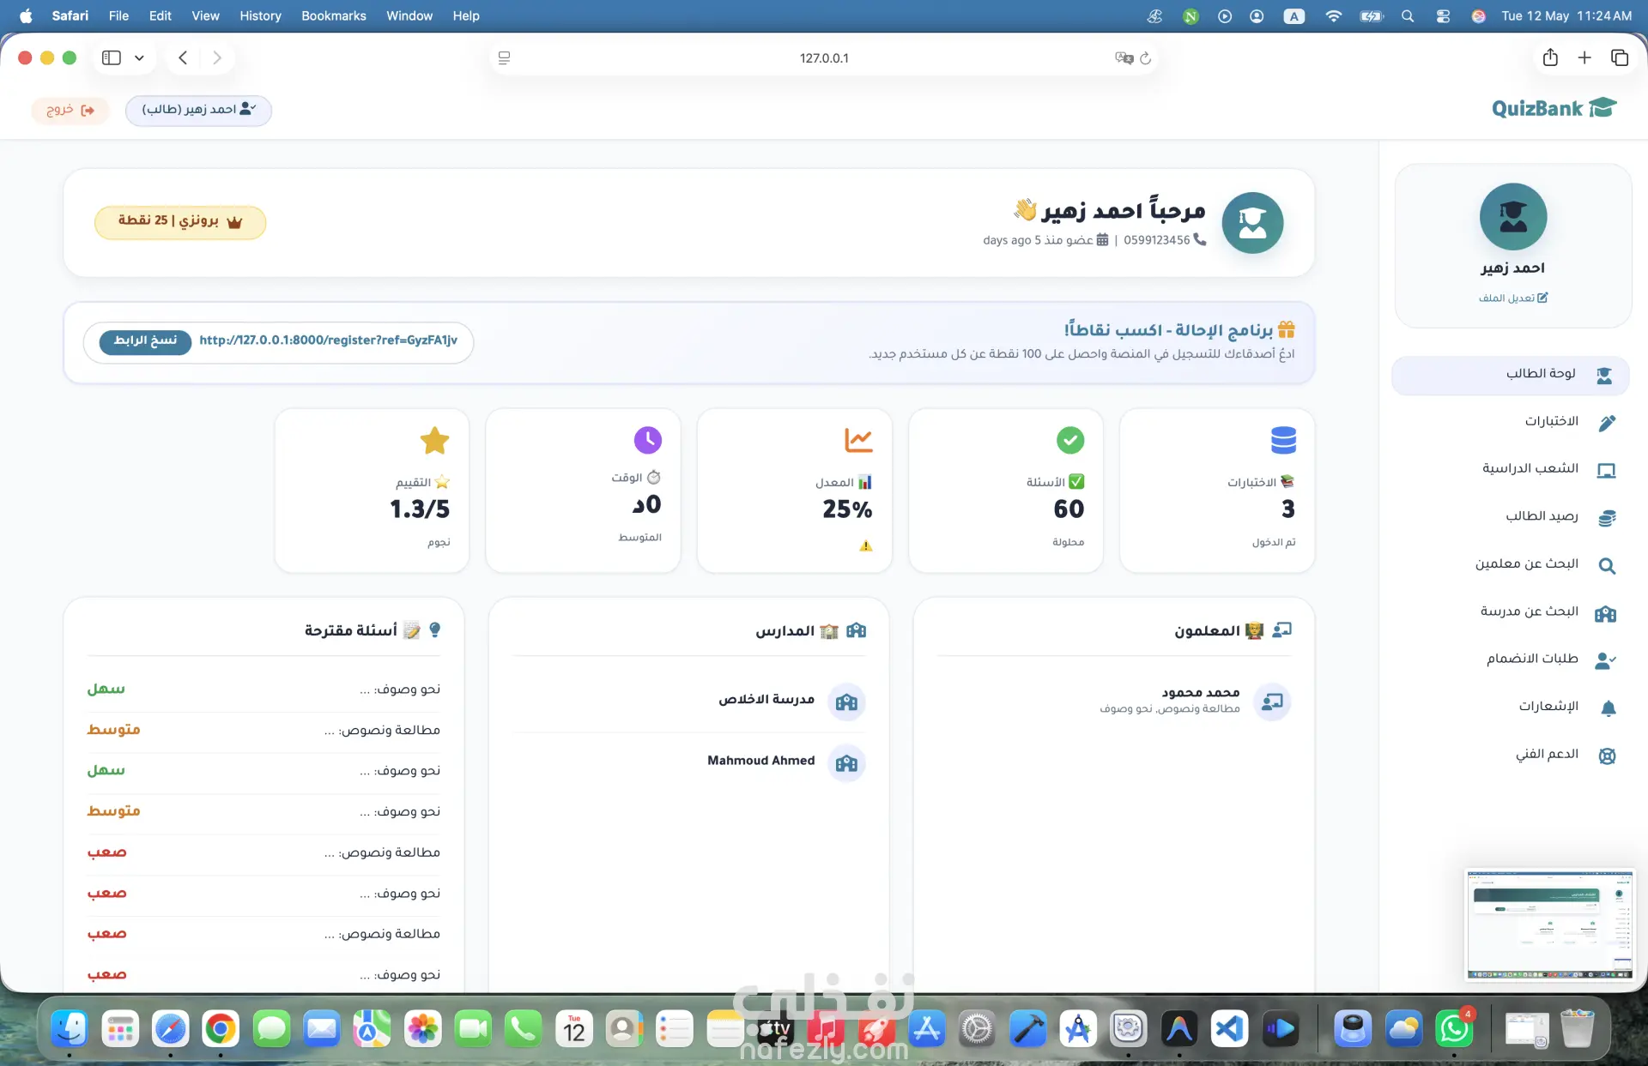Click the first صعب suggested question row
The width and height of the screenshot is (1648, 1066).
264,852
